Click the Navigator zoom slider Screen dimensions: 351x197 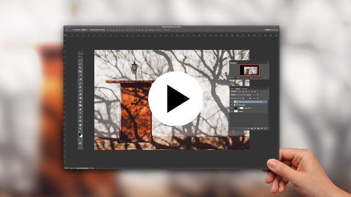pos(252,78)
